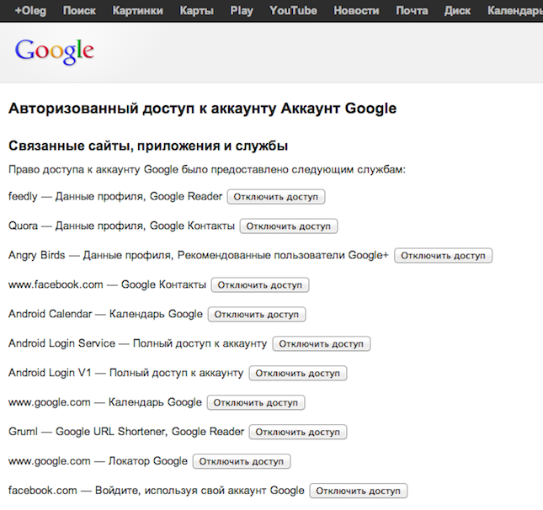Click the Quora entry text
The image size is (543, 510).
(x=121, y=226)
